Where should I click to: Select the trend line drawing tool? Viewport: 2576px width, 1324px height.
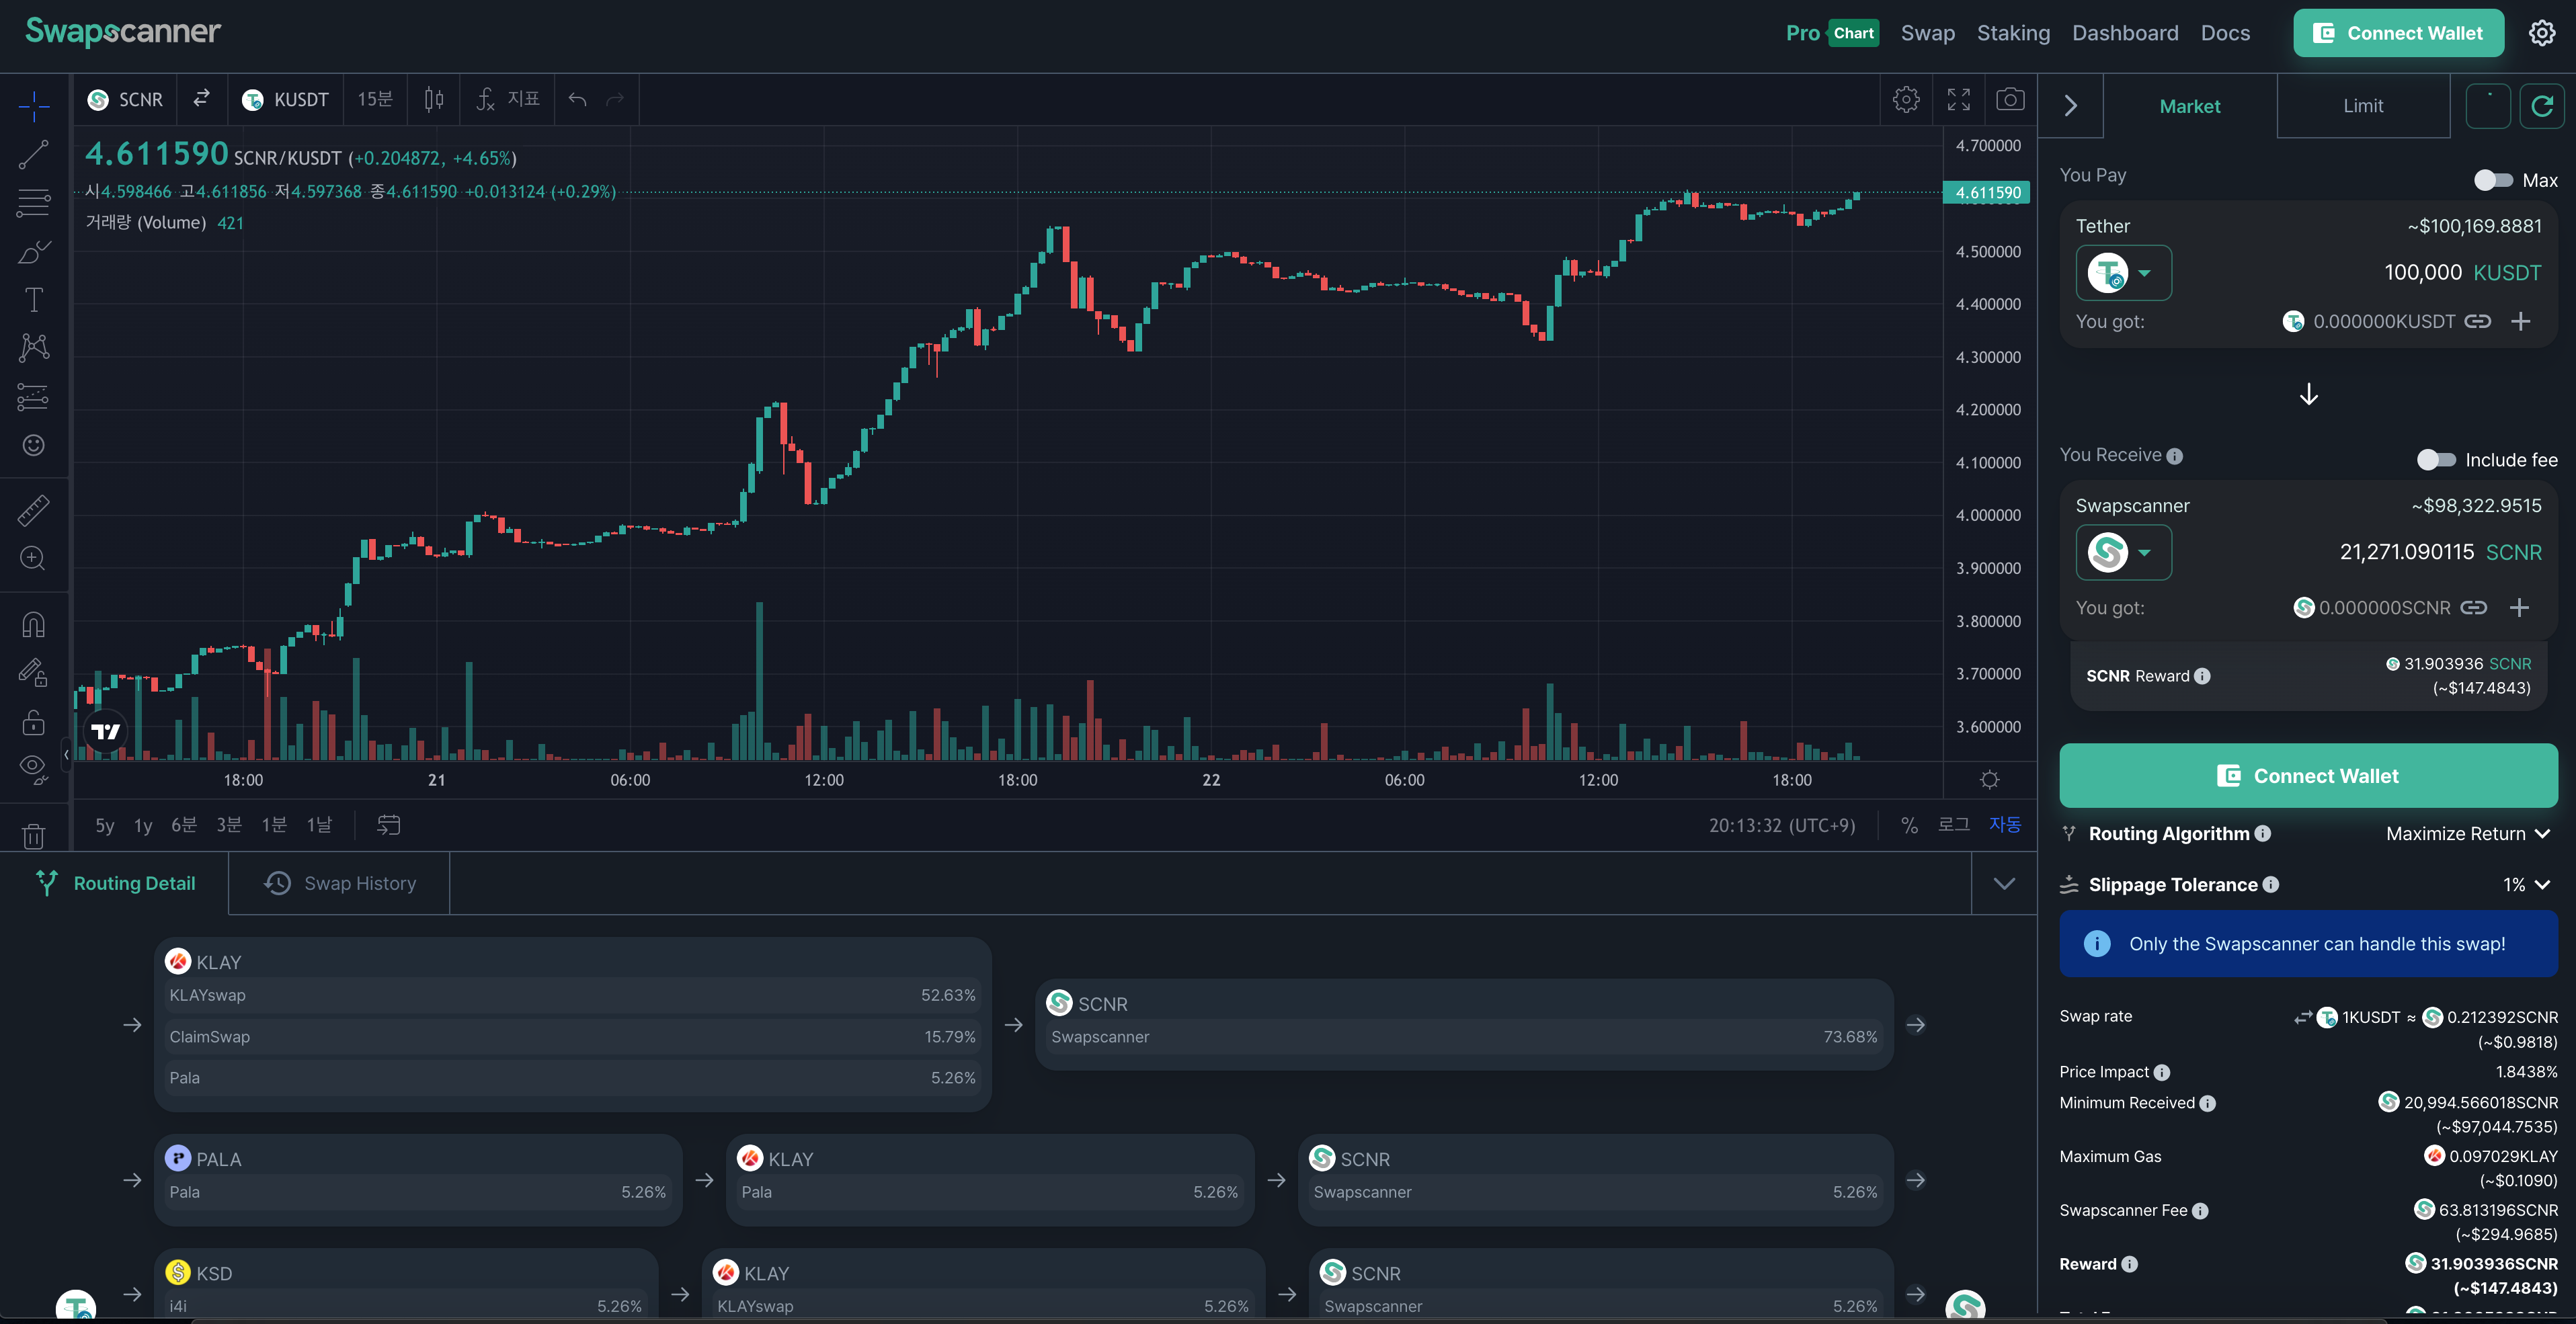click(34, 154)
